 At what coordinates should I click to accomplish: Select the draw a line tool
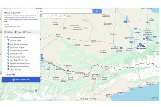point(60,16)
